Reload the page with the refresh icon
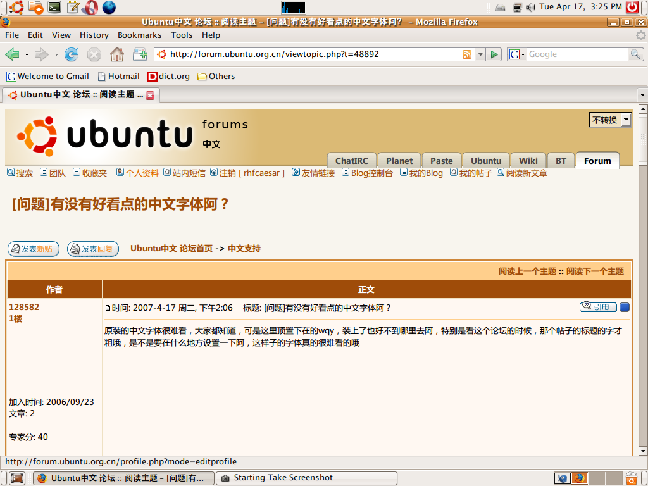The image size is (648, 486). tap(72, 54)
